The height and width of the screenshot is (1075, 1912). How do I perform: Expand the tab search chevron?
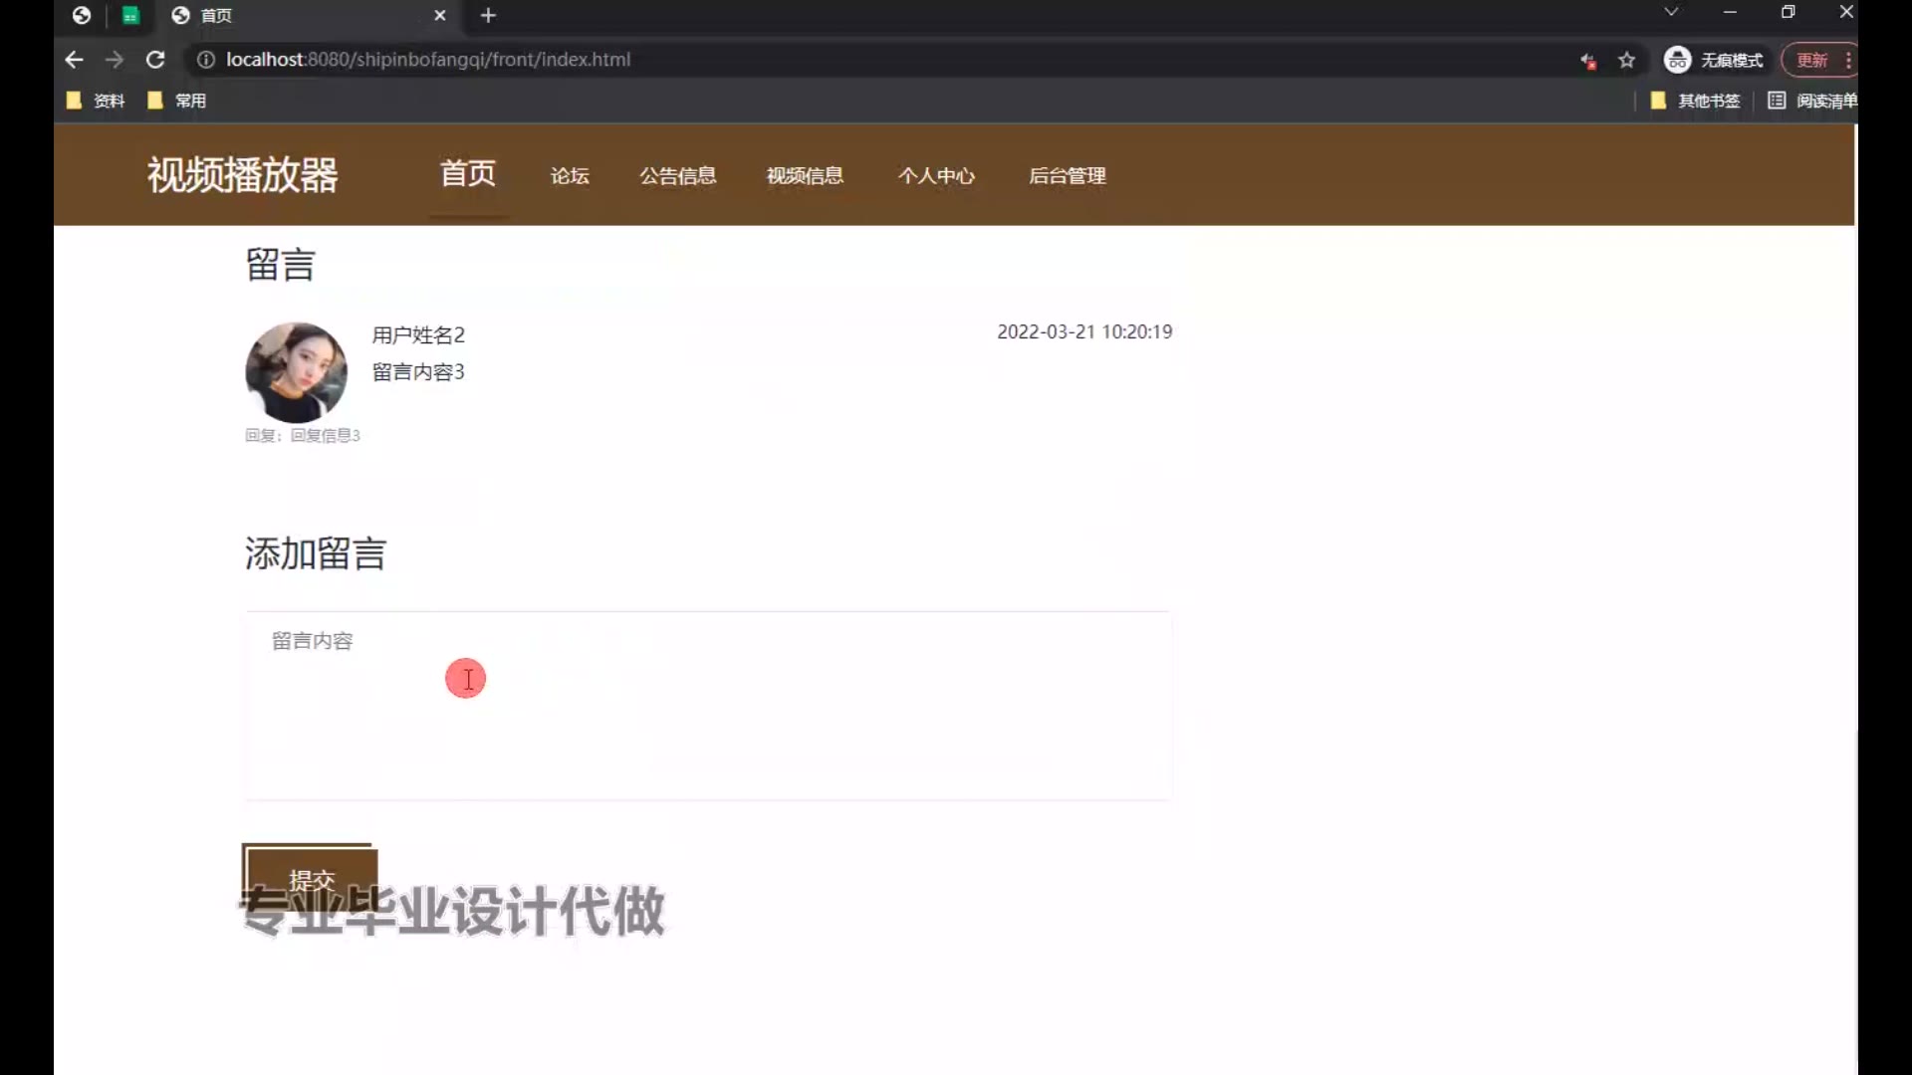[1671, 12]
